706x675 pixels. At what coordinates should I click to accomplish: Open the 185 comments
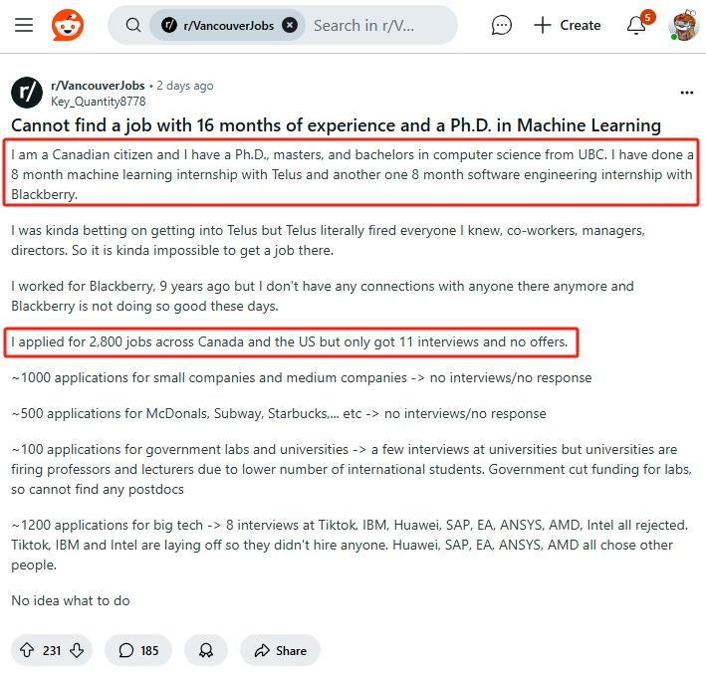pyautogui.click(x=138, y=650)
